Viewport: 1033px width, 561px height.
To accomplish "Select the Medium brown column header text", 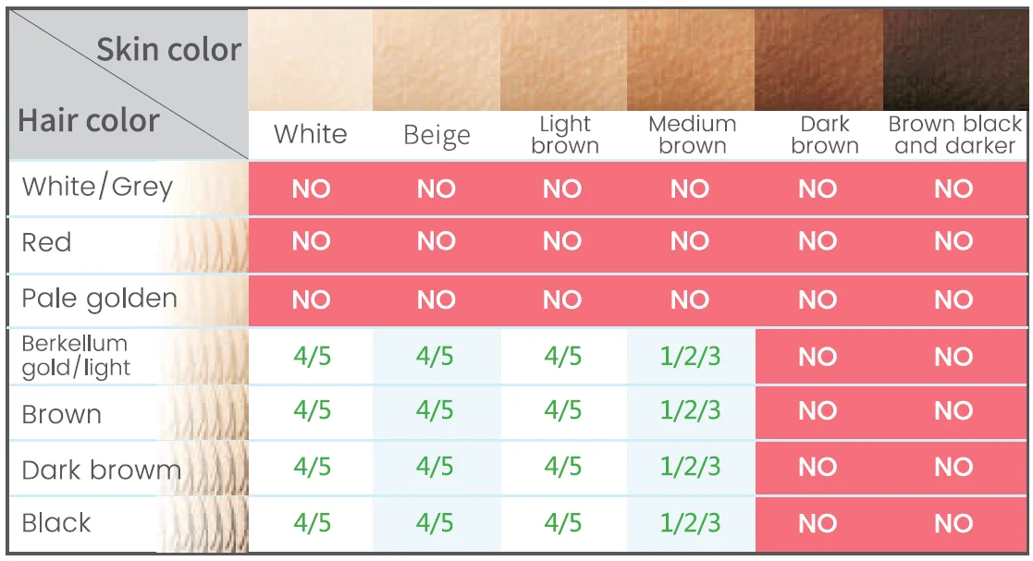I will tap(692, 135).
